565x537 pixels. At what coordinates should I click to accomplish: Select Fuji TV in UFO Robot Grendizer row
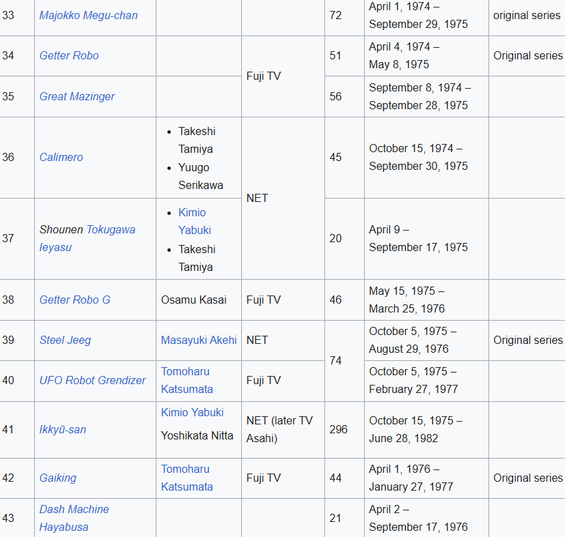[264, 381]
